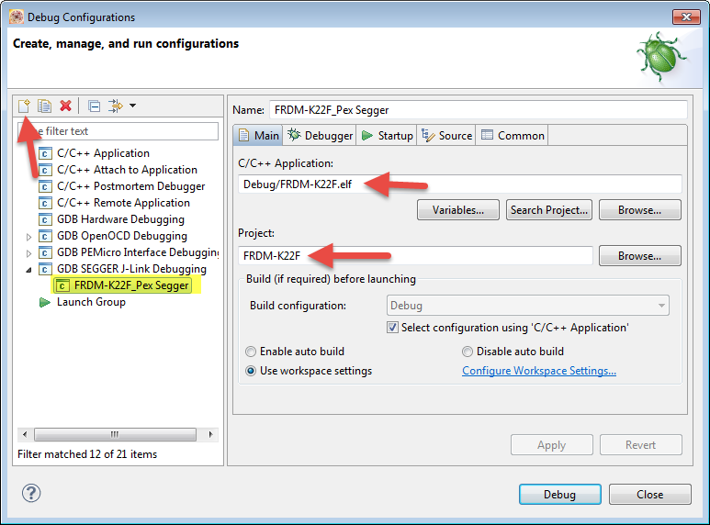Delete the selected launch configuration
This screenshot has width=710, height=525.
point(65,106)
